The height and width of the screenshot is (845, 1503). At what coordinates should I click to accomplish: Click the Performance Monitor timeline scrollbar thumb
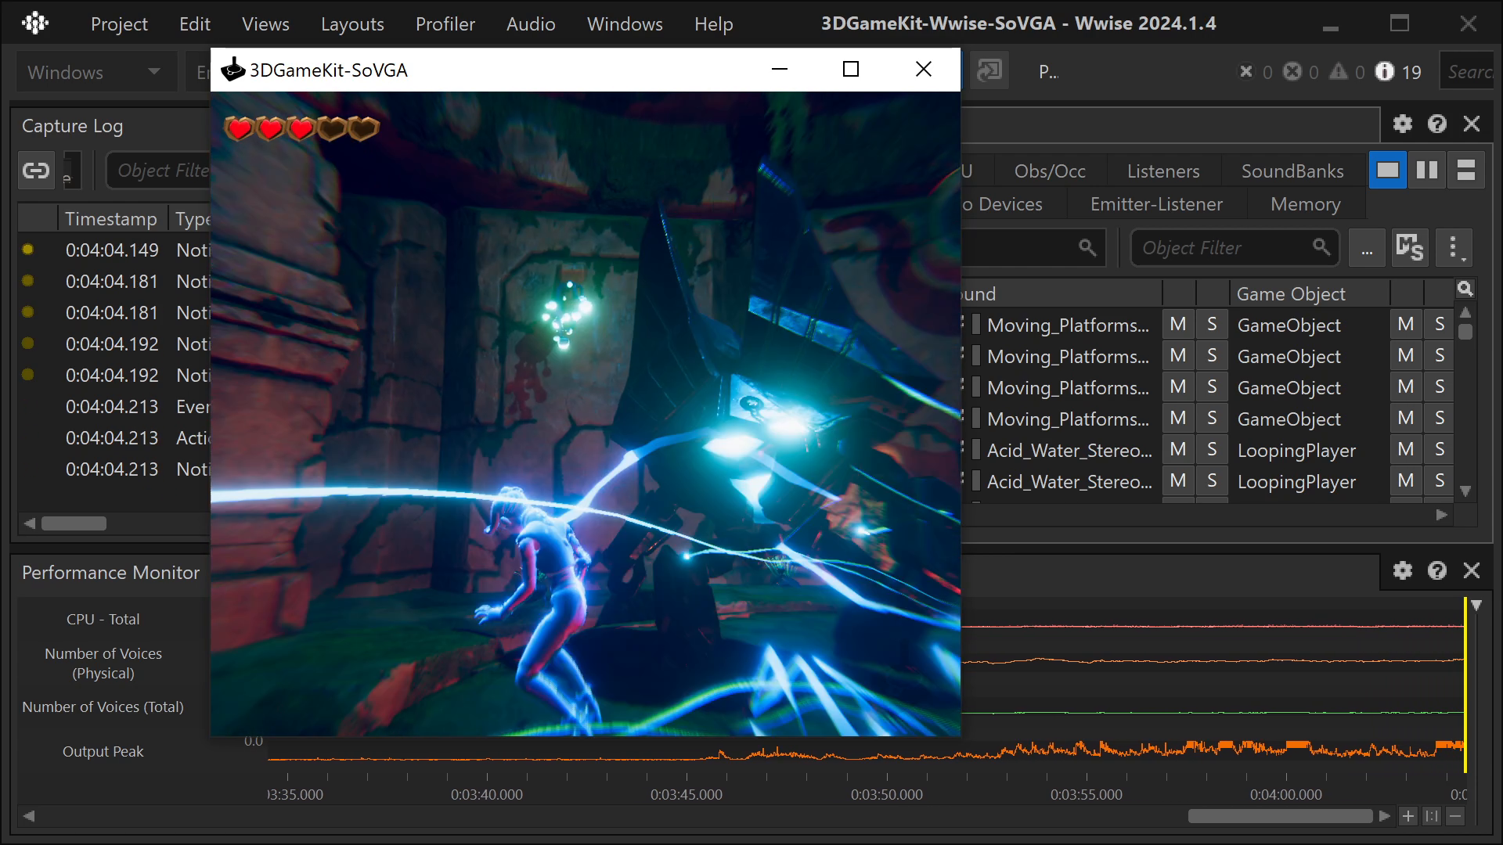pos(1280,816)
